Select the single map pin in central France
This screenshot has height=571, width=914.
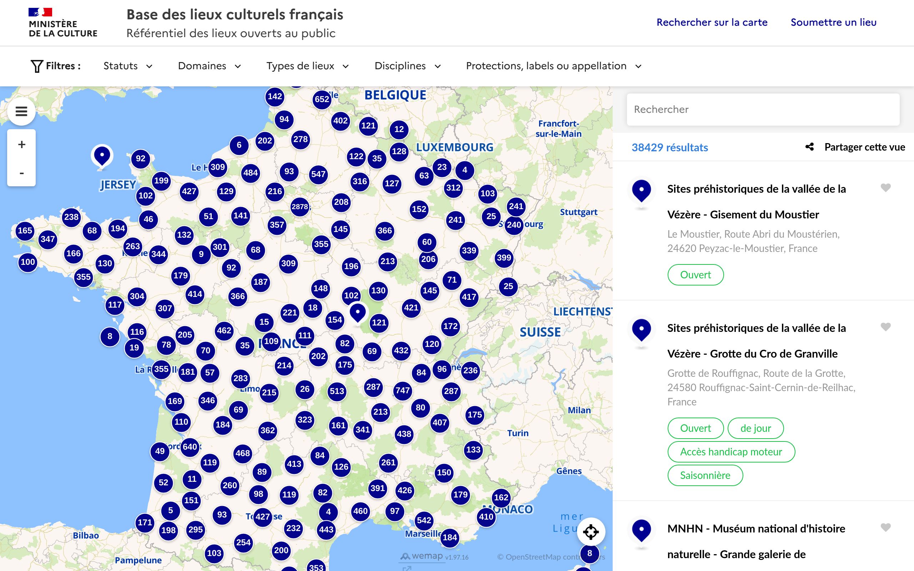coord(358,313)
